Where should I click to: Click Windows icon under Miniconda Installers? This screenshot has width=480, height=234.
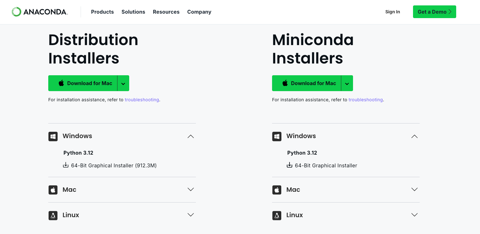(x=277, y=137)
